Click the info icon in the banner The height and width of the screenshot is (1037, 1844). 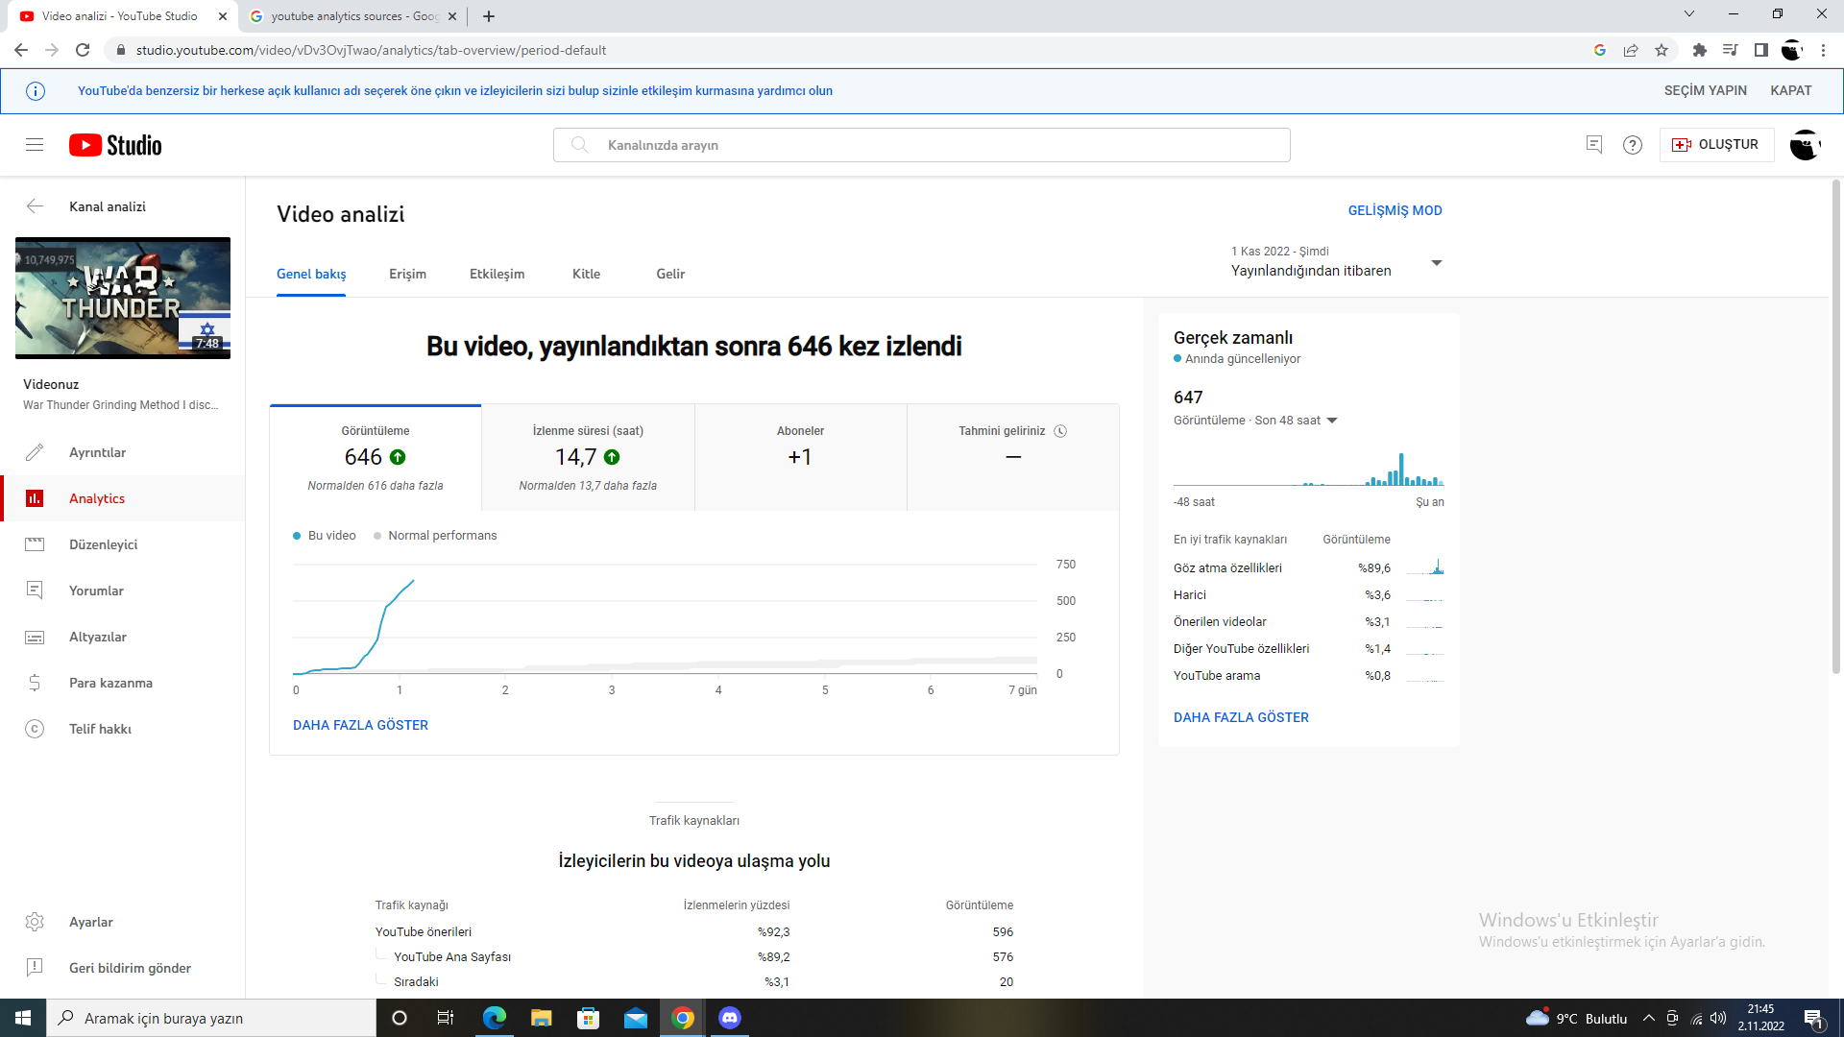tap(36, 91)
